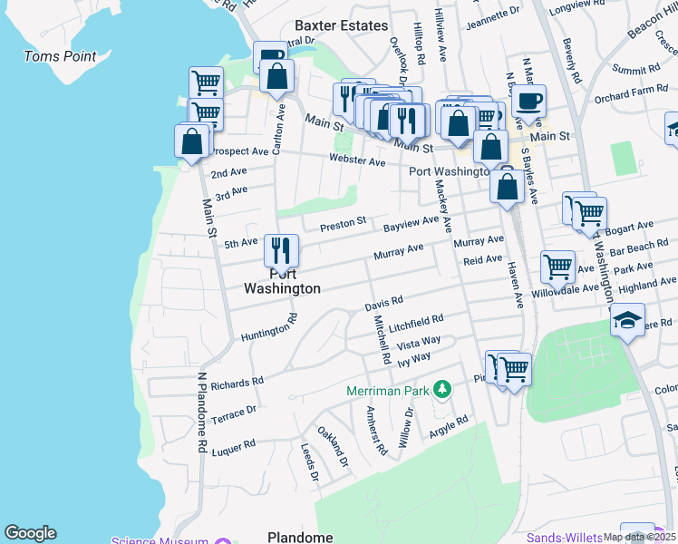Open the shopping bag marker by Haven Ave
This screenshot has height=544, width=678.
[507, 188]
